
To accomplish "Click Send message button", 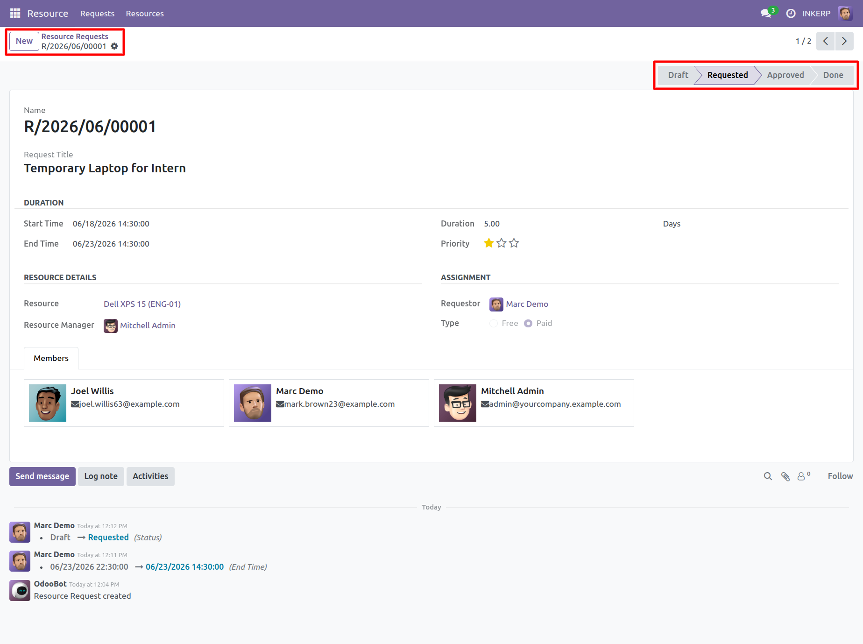I will [42, 476].
